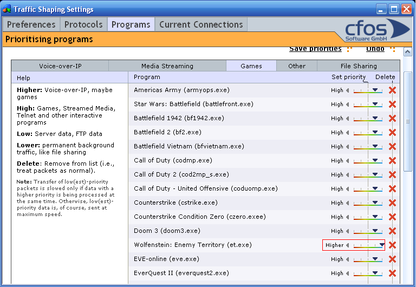The image size is (416, 287).
Task: Click priority slider for Star Wars: Battlefield
Action: click(368, 104)
